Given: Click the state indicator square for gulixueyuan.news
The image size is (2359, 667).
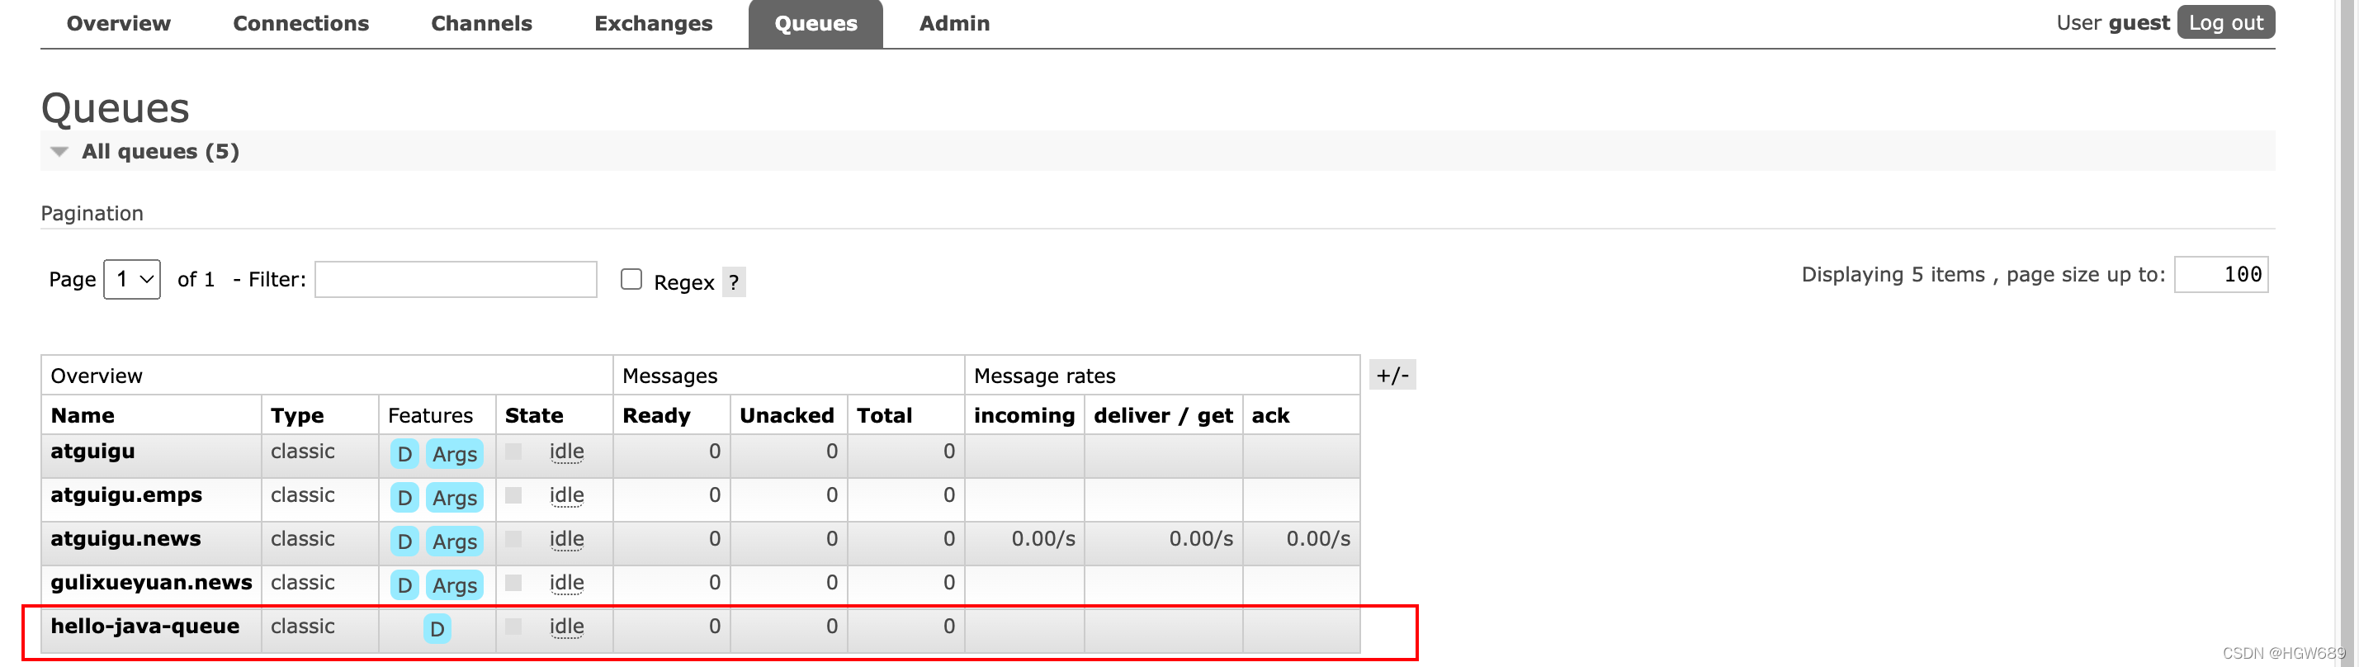Looking at the screenshot, I should point(513,583).
